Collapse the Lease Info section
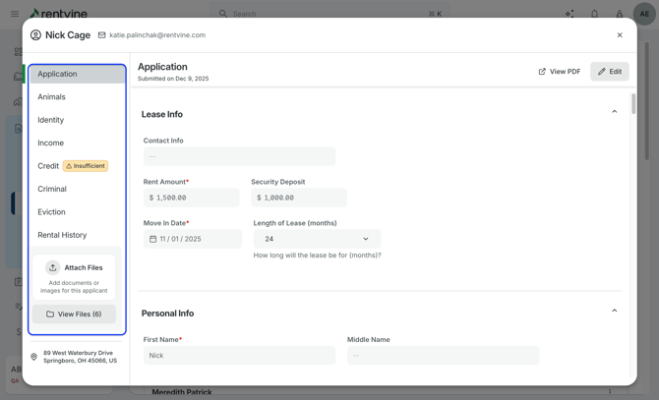The image size is (659, 400). pyautogui.click(x=615, y=112)
